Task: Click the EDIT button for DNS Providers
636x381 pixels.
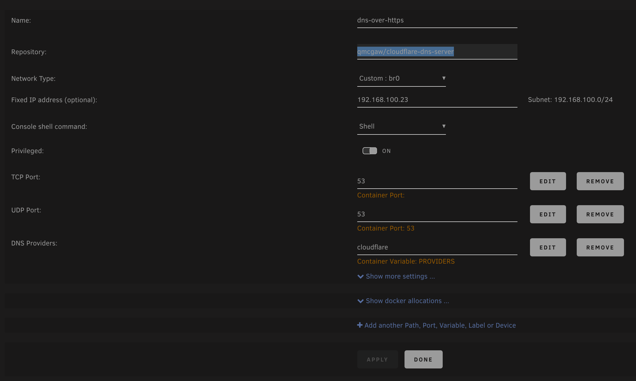Action: pyautogui.click(x=548, y=247)
